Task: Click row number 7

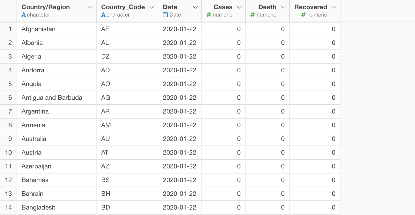Action: click(10, 112)
